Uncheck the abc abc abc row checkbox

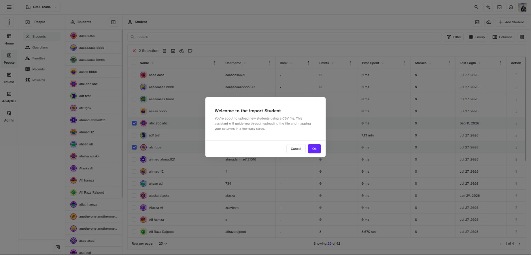(x=134, y=123)
